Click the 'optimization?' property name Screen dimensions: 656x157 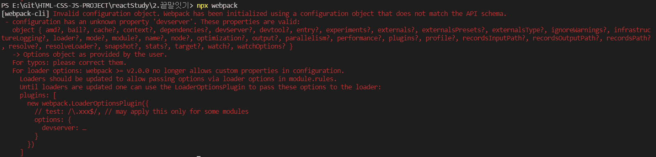[221, 38]
